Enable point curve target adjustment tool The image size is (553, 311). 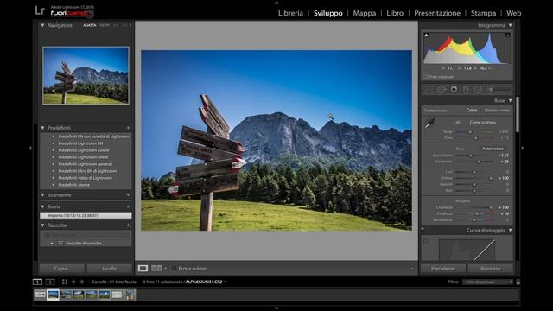point(426,241)
